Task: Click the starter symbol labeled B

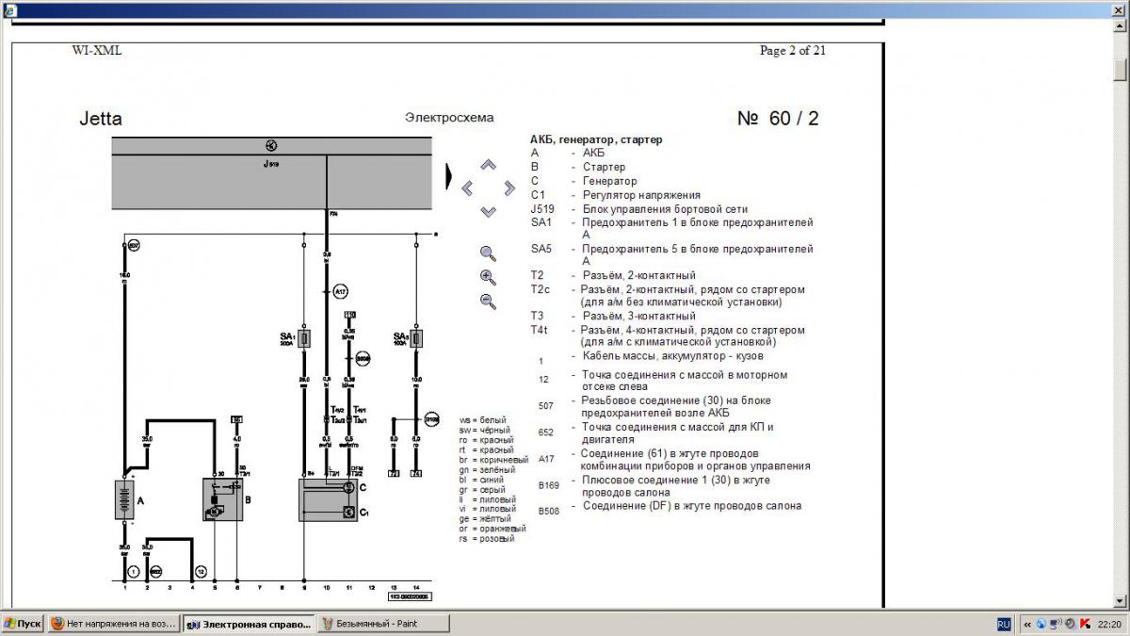Action: 222,499
